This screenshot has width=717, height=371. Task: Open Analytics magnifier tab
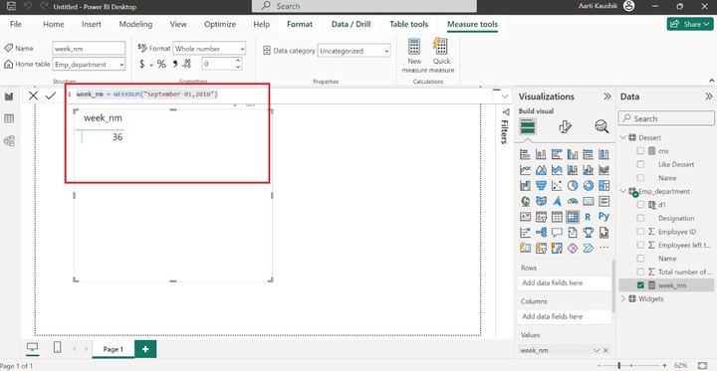click(601, 126)
